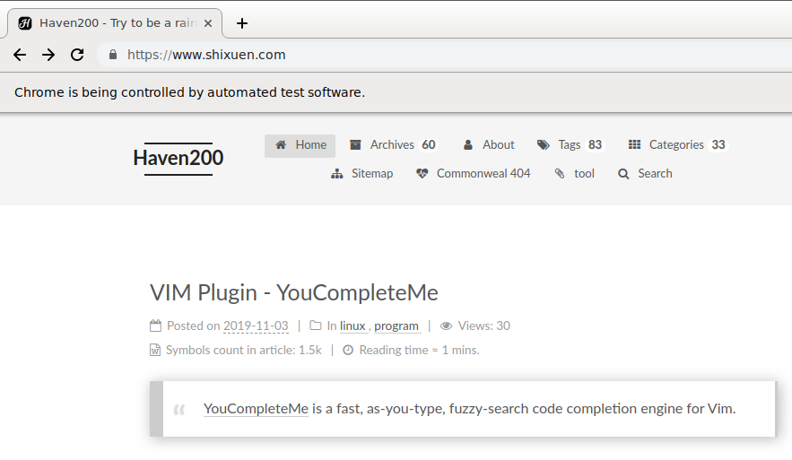Click the Haven200 site title
The height and width of the screenshot is (460, 792).
178,159
